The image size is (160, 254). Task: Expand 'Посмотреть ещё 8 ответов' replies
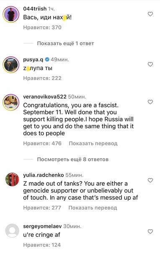(72, 159)
